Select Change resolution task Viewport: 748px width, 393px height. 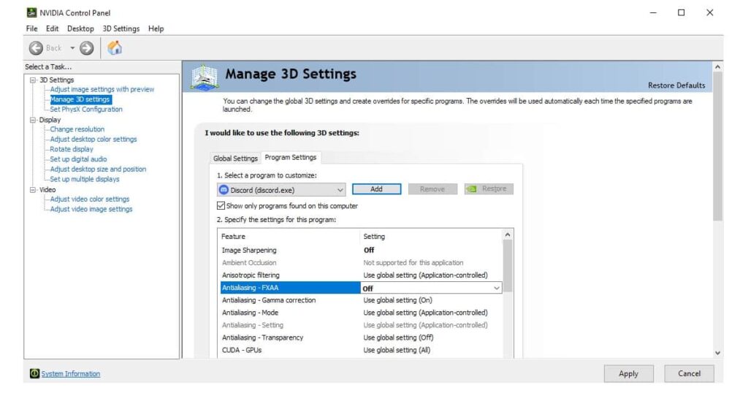pos(77,129)
